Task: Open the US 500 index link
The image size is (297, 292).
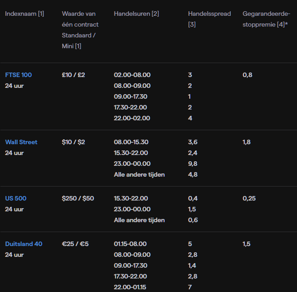Action: click(15, 198)
